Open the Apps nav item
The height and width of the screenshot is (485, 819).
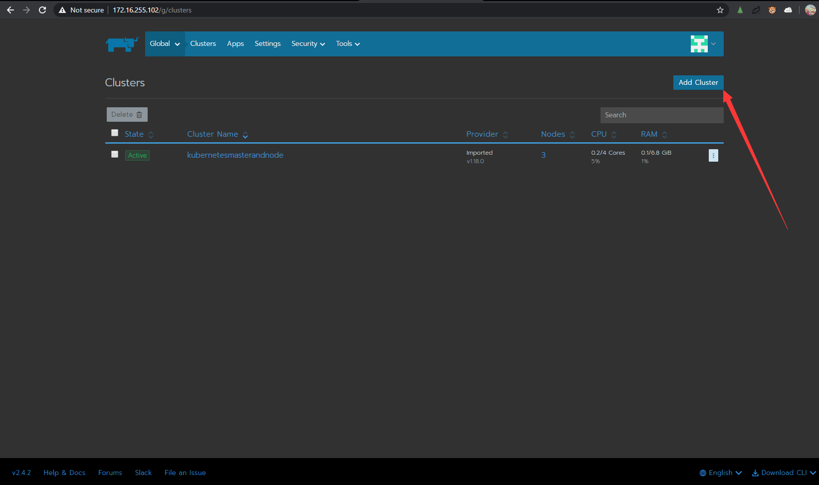[235, 44]
